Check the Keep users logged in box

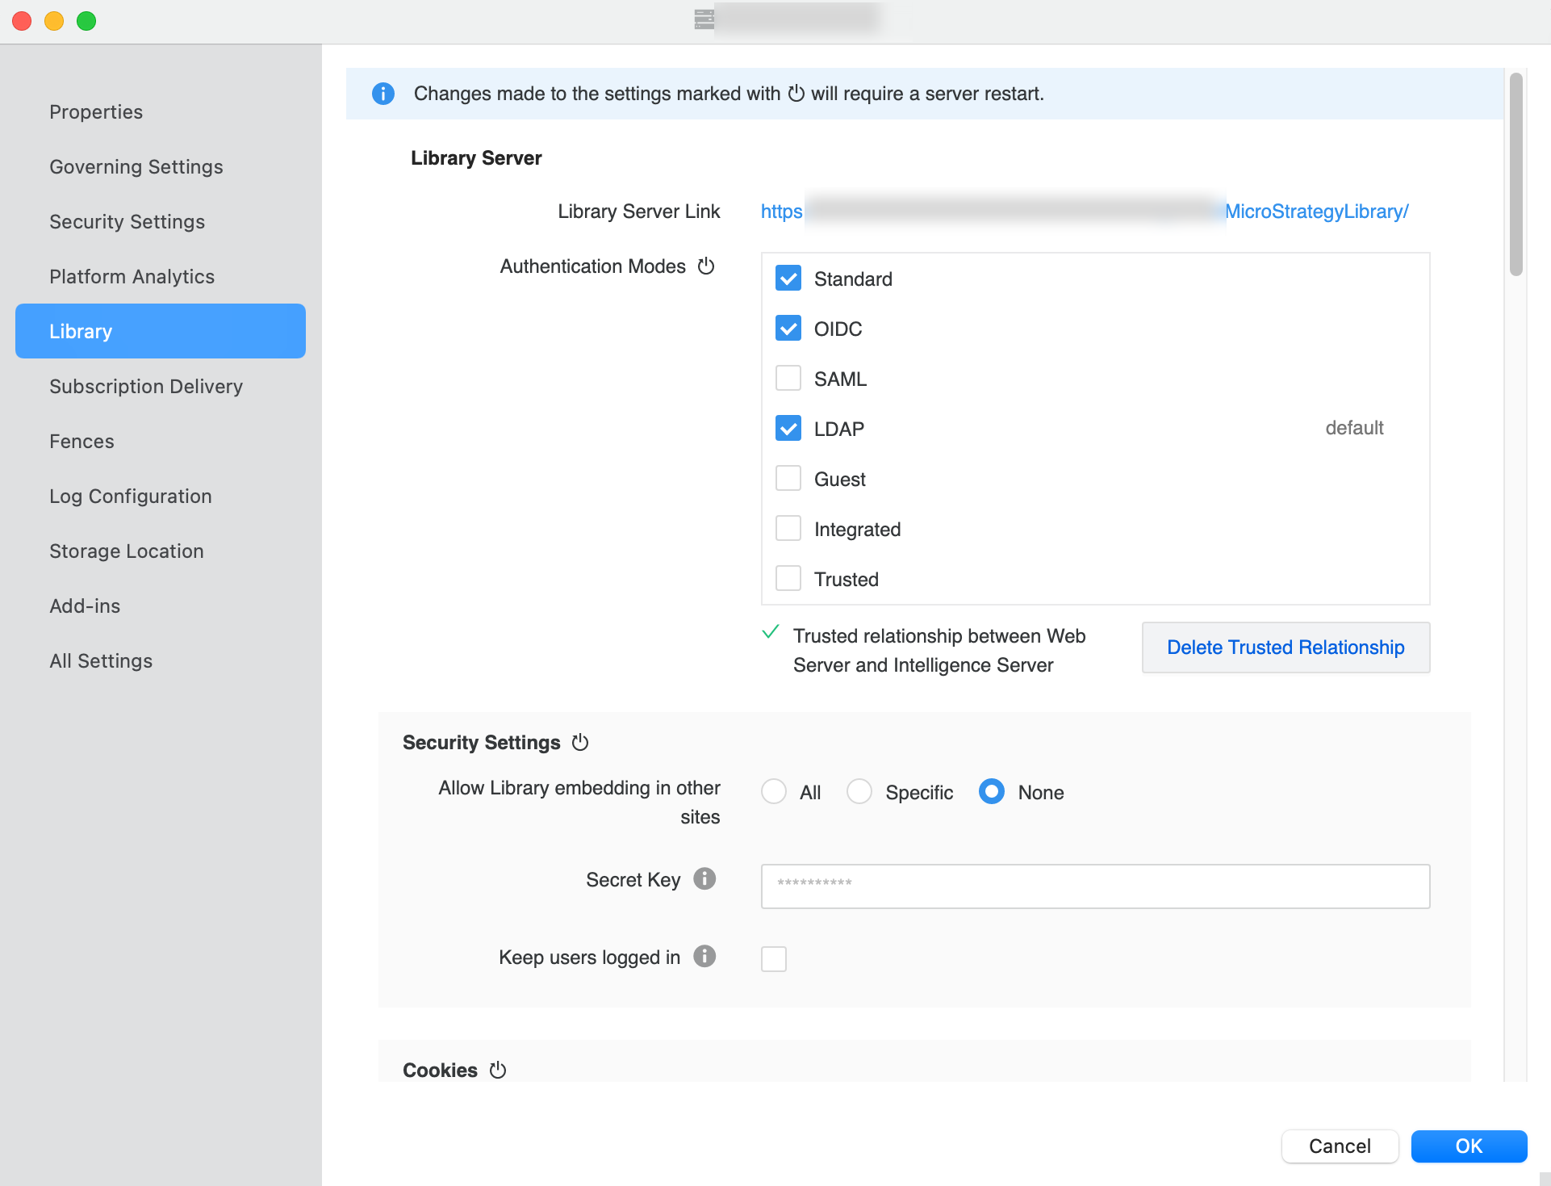click(x=773, y=958)
